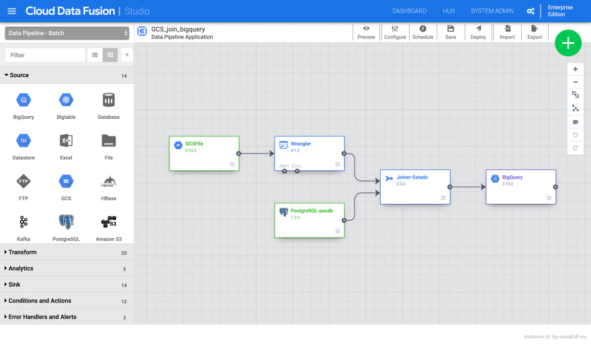This screenshot has height=349, width=591.
Task: Select the GCSFile node
Action: (x=204, y=154)
